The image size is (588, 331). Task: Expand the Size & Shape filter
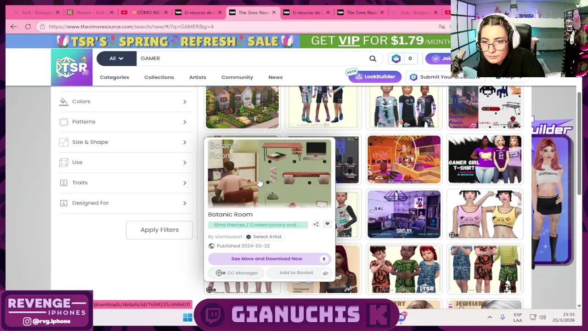[185, 142]
